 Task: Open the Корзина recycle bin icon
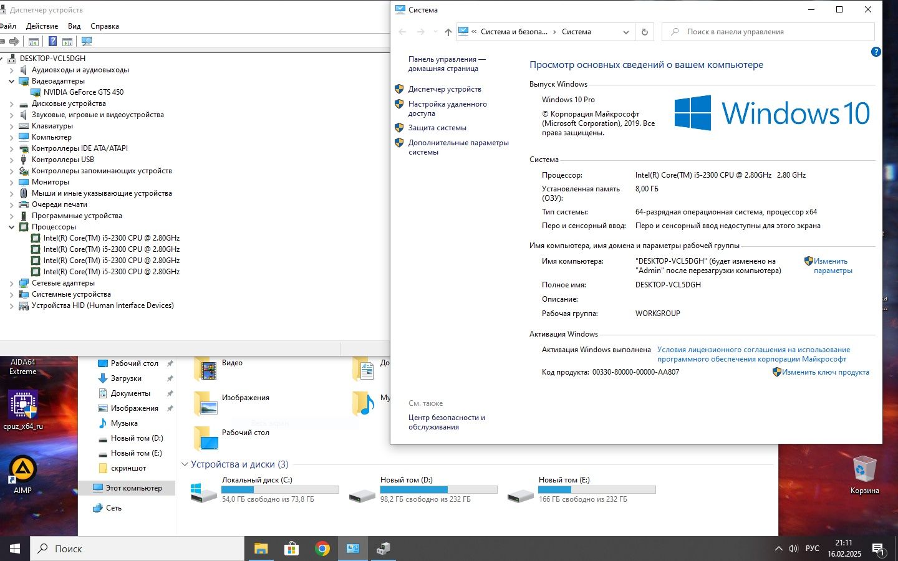864,475
